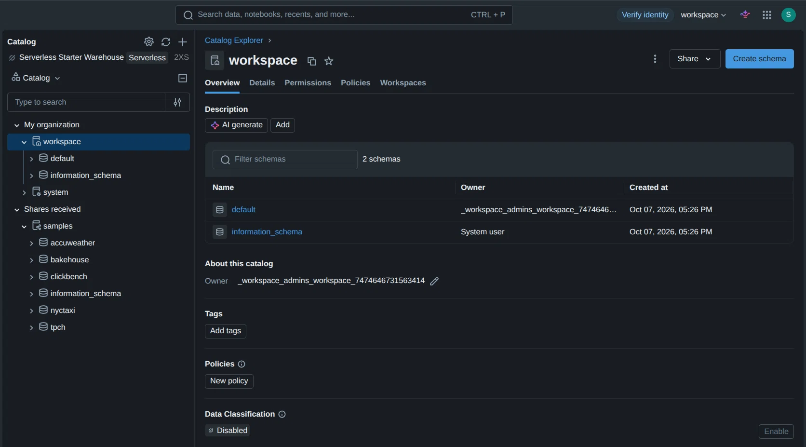Open the catalog settings gear icon
Viewport: 806px width, 447px height.
tap(149, 42)
